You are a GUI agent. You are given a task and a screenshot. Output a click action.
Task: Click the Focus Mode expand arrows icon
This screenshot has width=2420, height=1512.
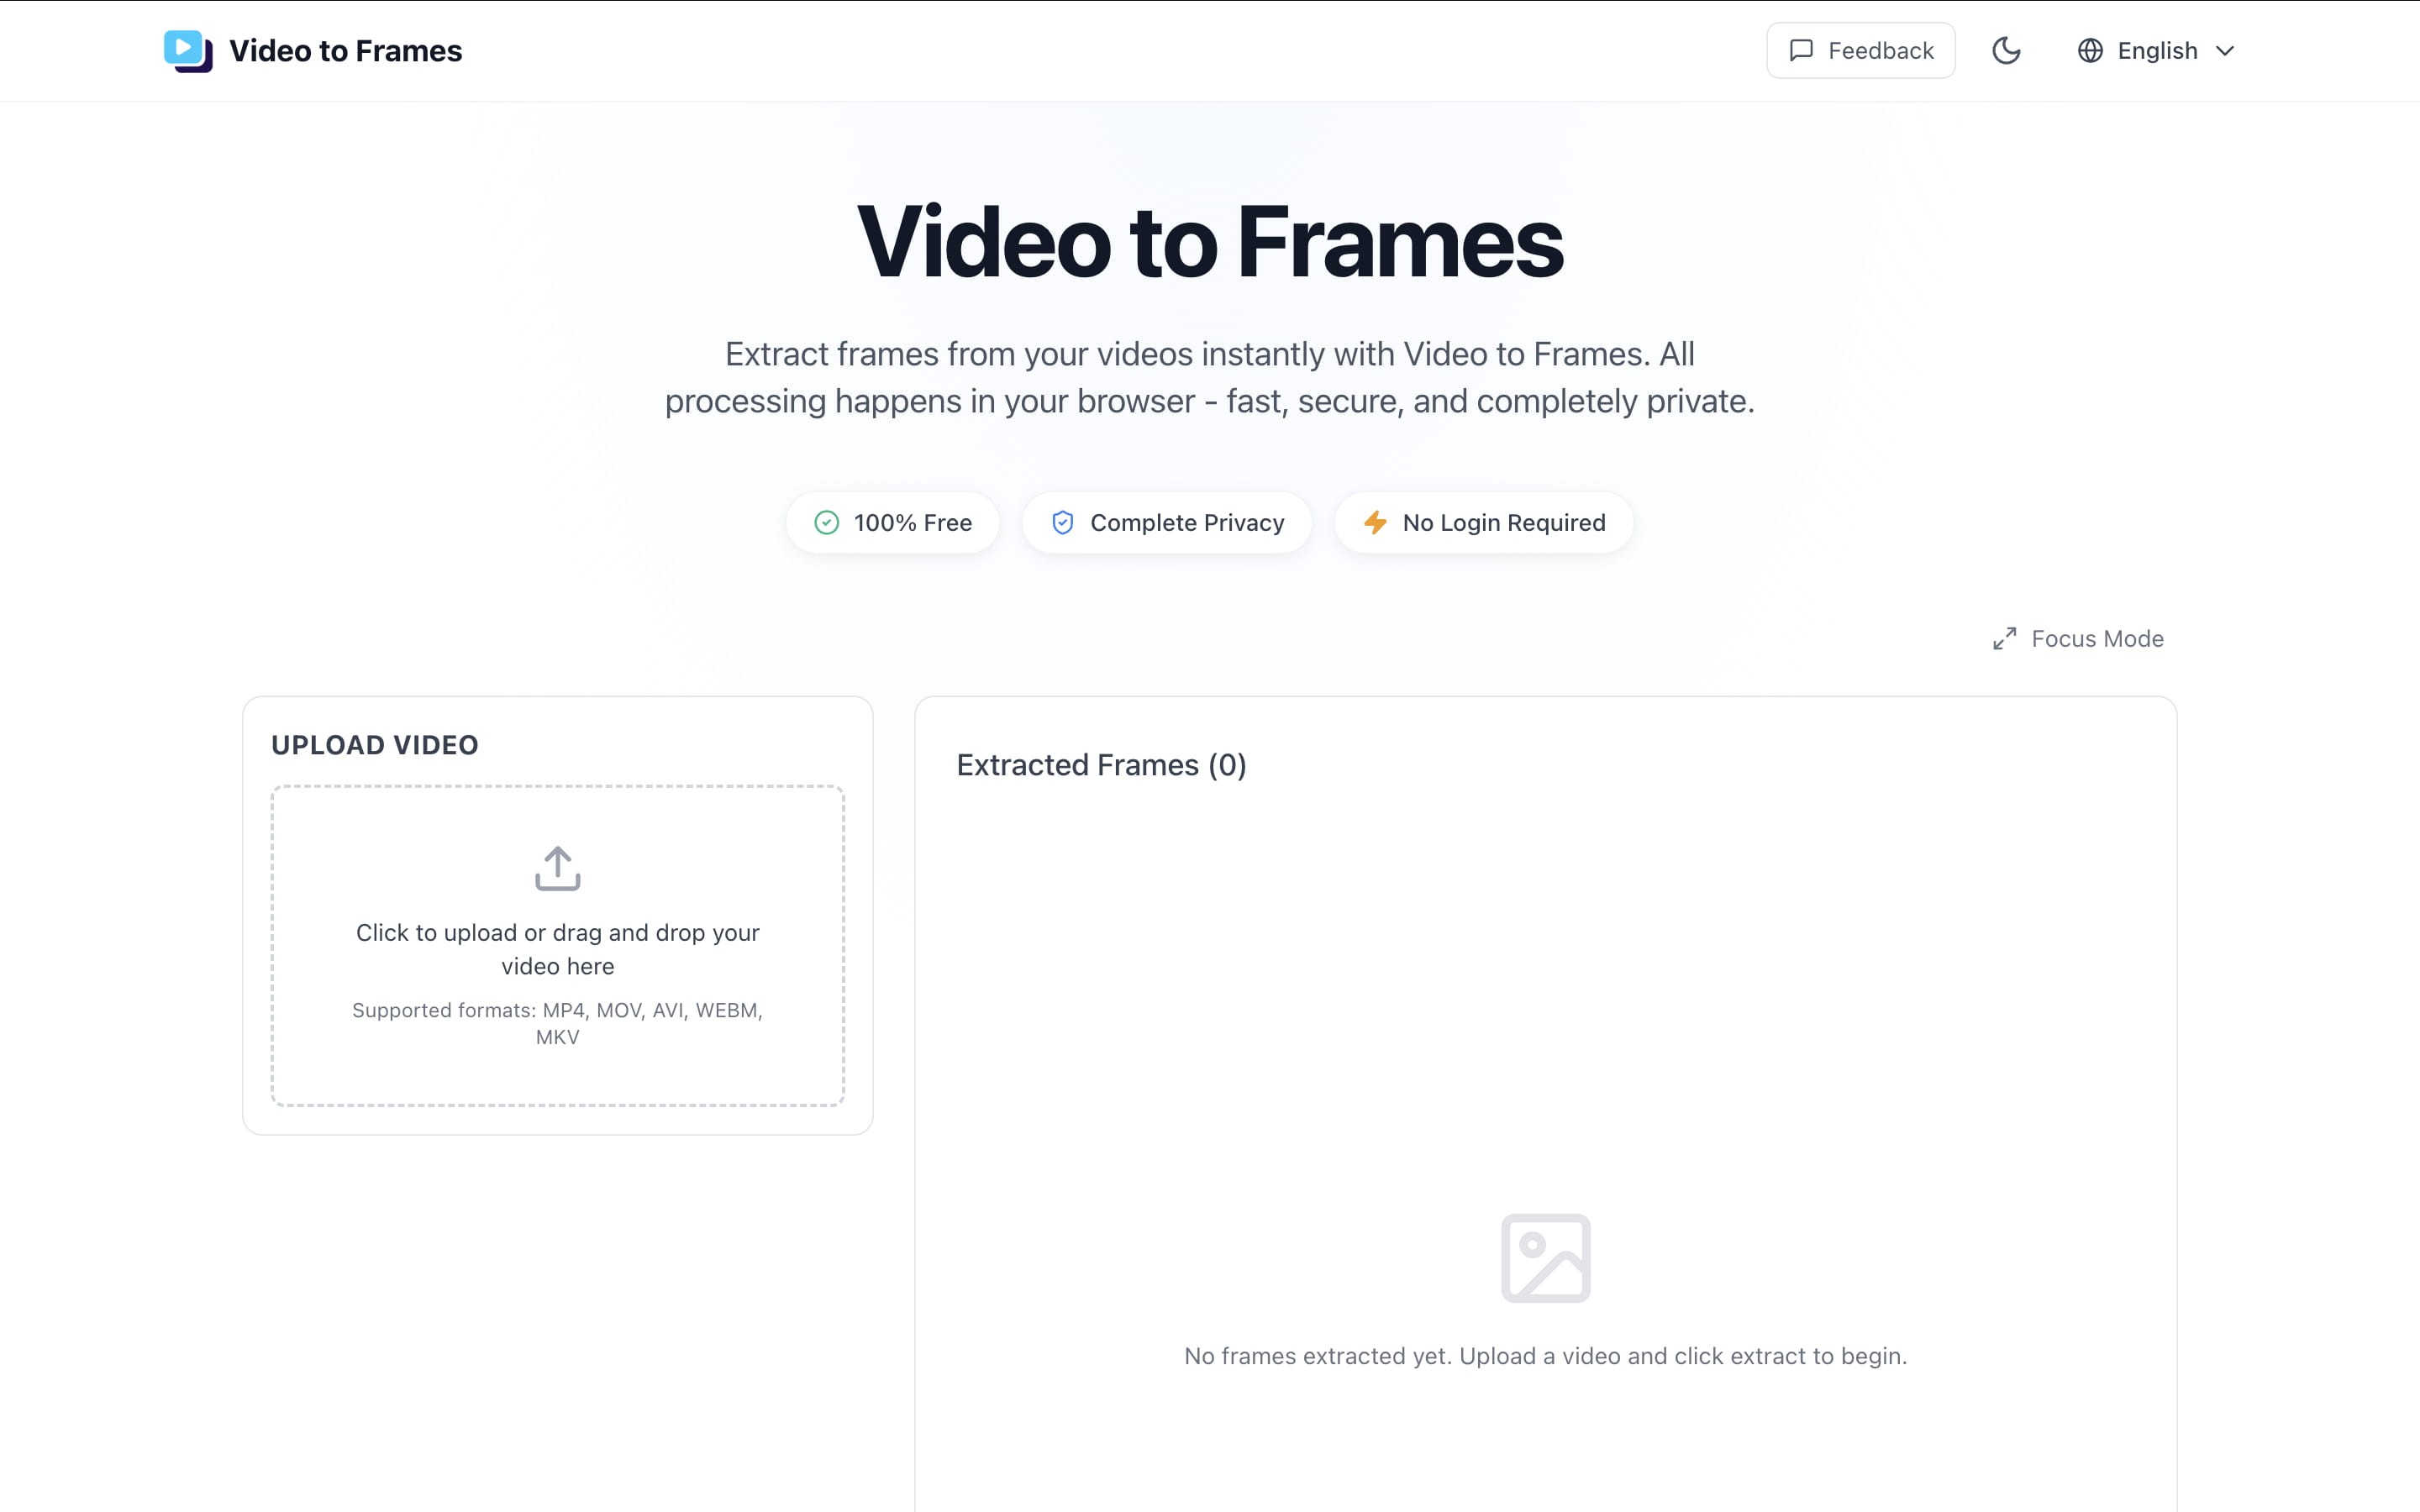(x=2004, y=639)
